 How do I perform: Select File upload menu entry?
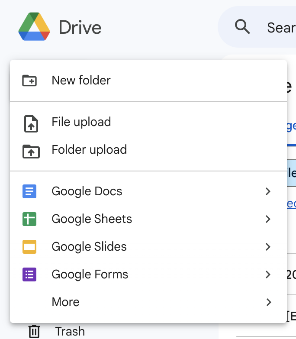[148, 122]
